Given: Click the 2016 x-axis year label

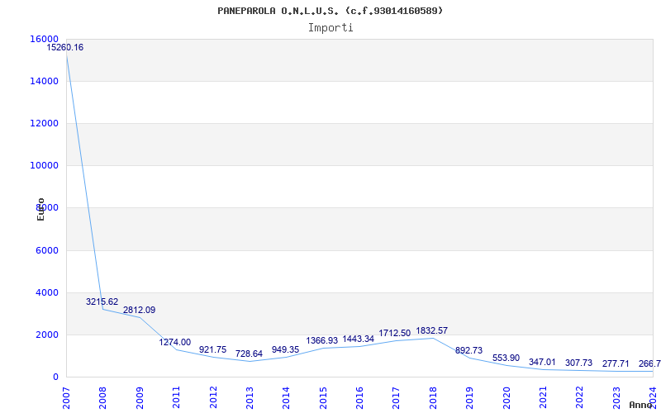Looking at the screenshot, I should pyautogui.click(x=359, y=397).
